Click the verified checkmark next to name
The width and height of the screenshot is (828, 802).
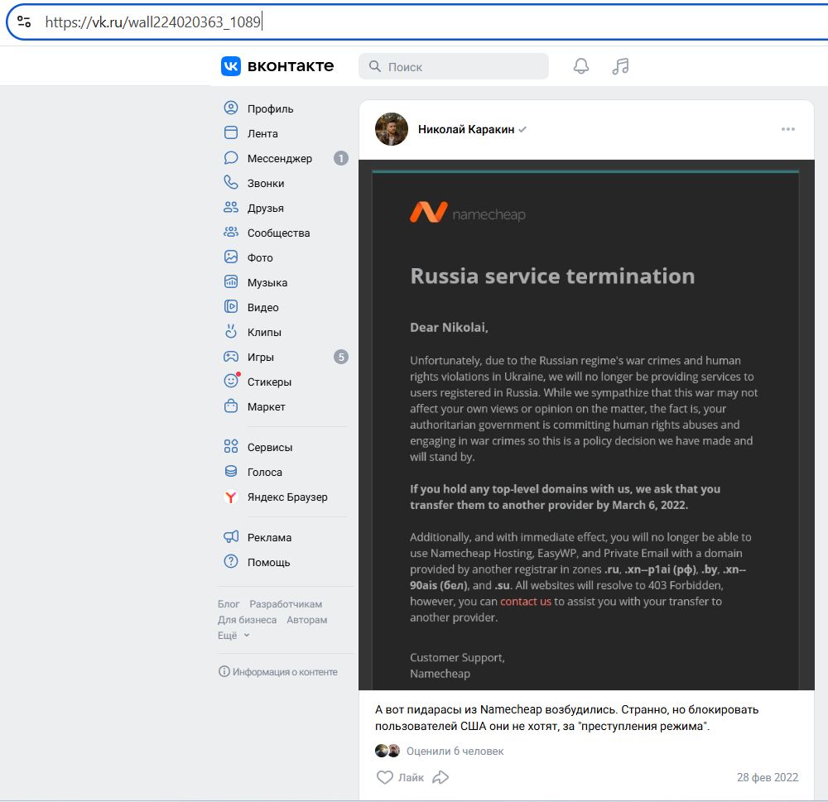[x=522, y=129]
